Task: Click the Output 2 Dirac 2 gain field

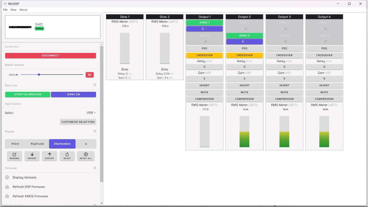Action: pos(244,42)
